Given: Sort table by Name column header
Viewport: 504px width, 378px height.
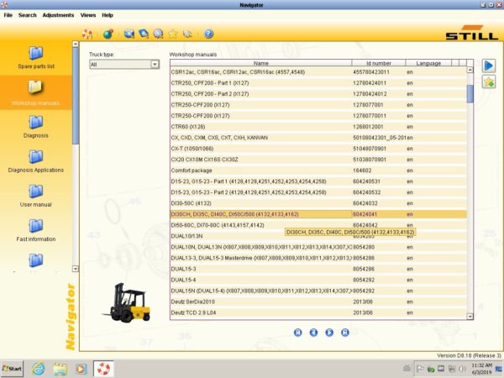Looking at the screenshot, I should (x=260, y=63).
